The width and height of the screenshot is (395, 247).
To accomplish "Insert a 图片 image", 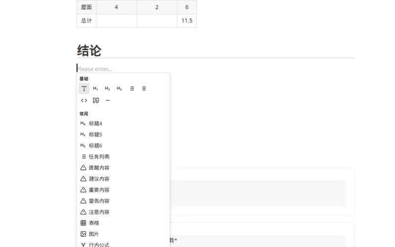I will (123, 234).
